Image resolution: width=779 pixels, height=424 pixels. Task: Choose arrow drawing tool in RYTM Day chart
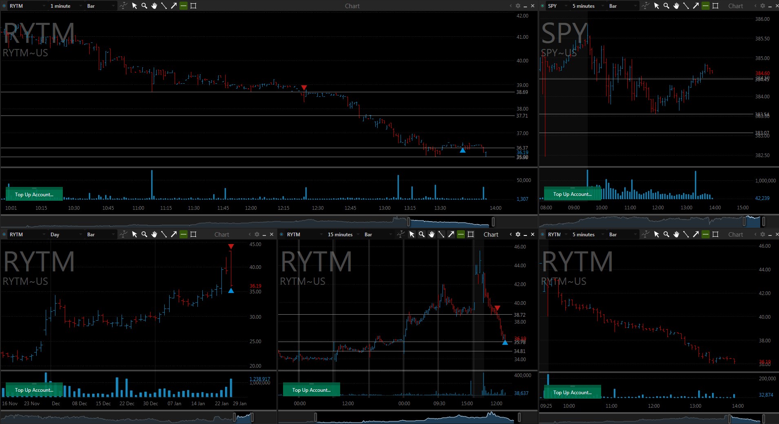pos(174,234)
